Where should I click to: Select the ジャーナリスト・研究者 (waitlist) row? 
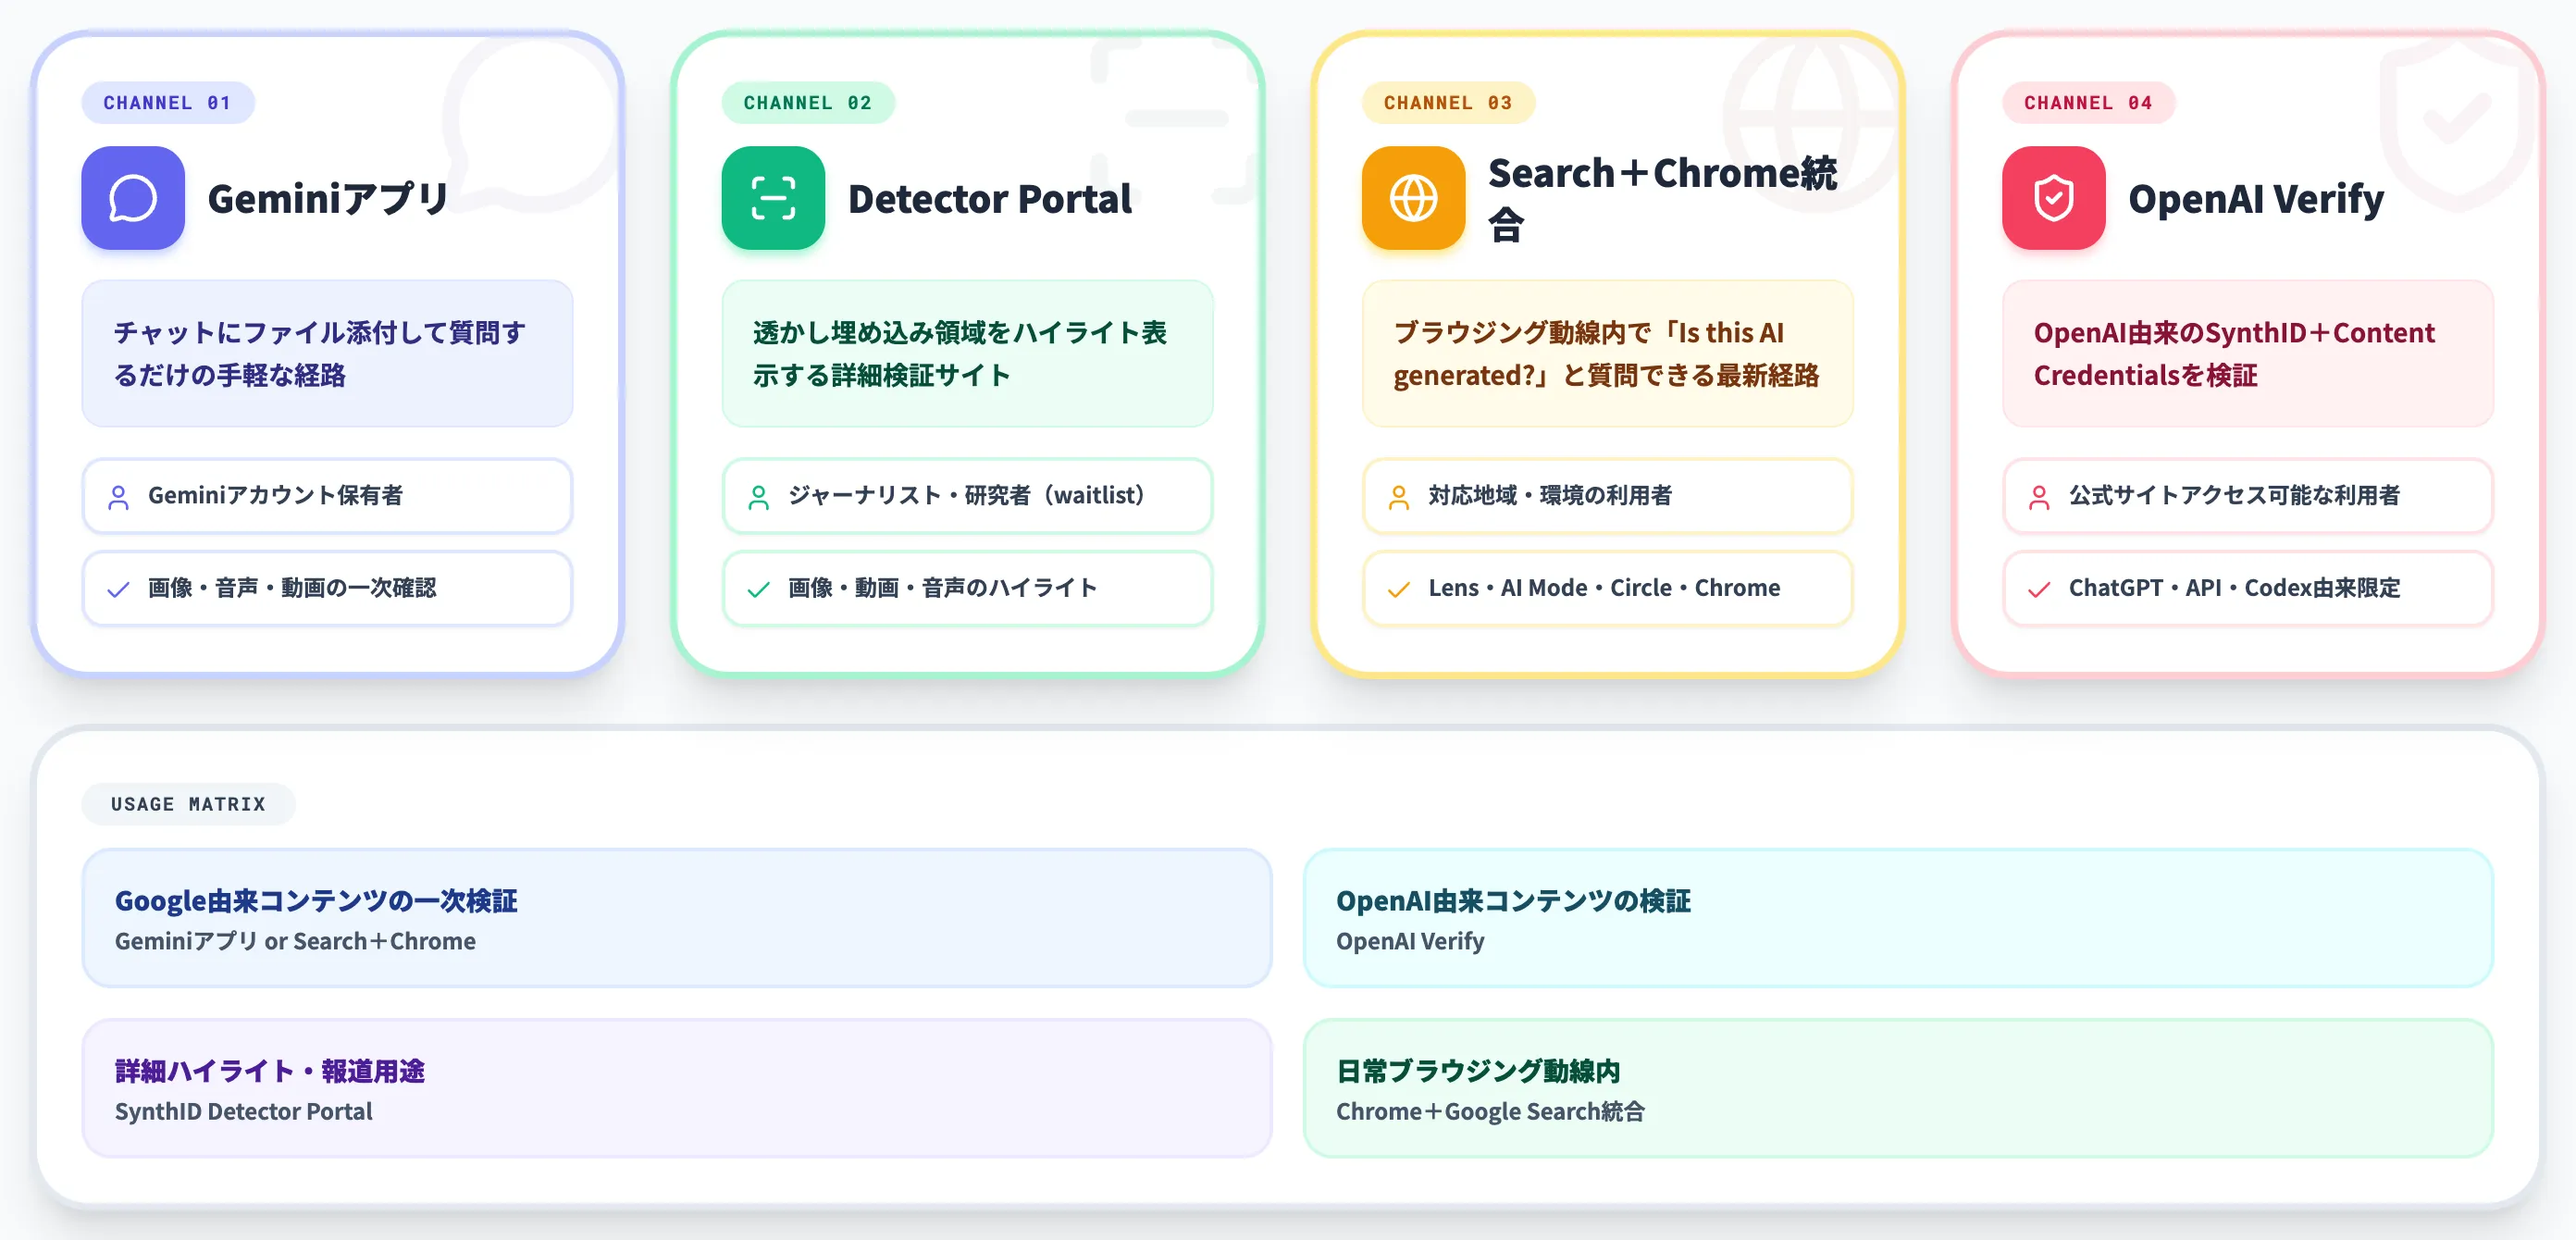pyautogui.click(x=967, y=496)
